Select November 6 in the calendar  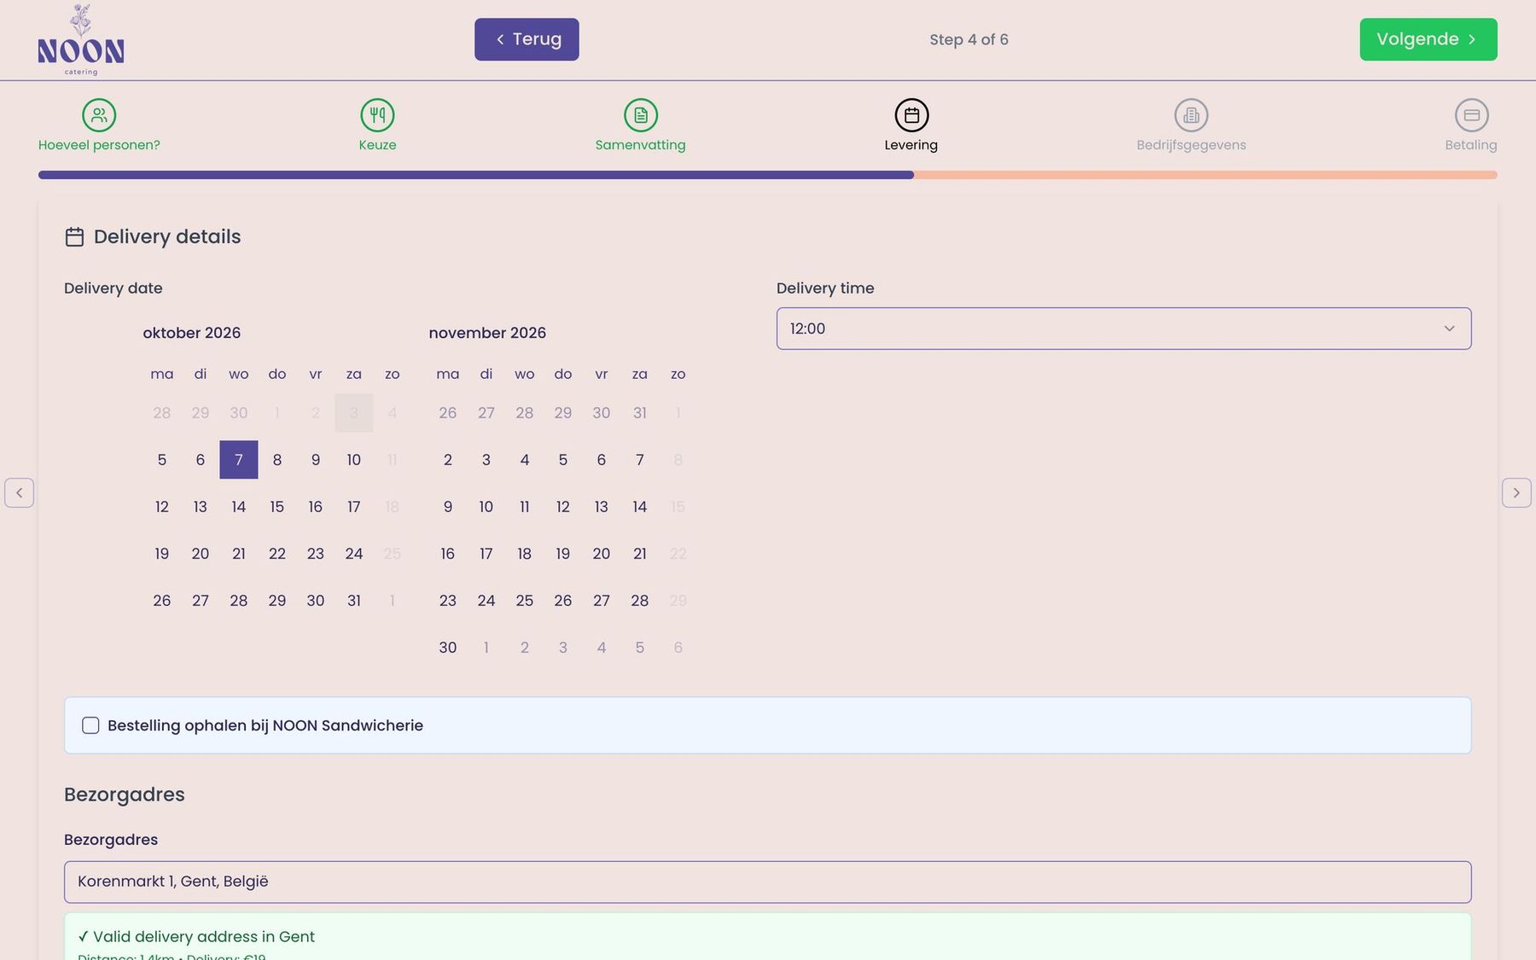click(602, 460)
